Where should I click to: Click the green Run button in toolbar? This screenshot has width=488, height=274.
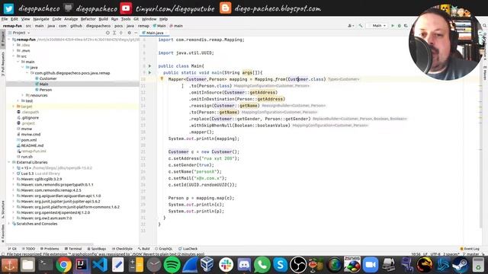point(393,26)
